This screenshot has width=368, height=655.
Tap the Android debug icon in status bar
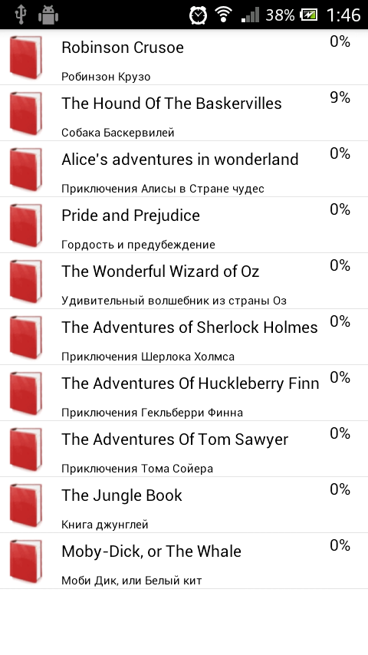coord(48,15)
